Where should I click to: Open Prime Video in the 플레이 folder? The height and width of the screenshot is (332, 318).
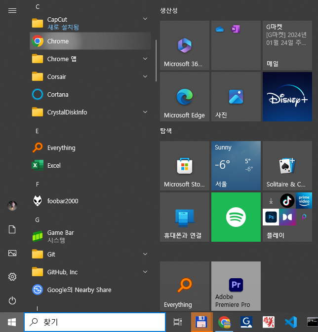[304, 200]
